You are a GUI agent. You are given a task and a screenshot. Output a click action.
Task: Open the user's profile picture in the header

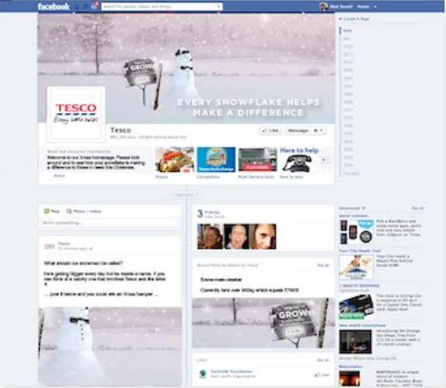pyautogui.click(x=323, y=6)
